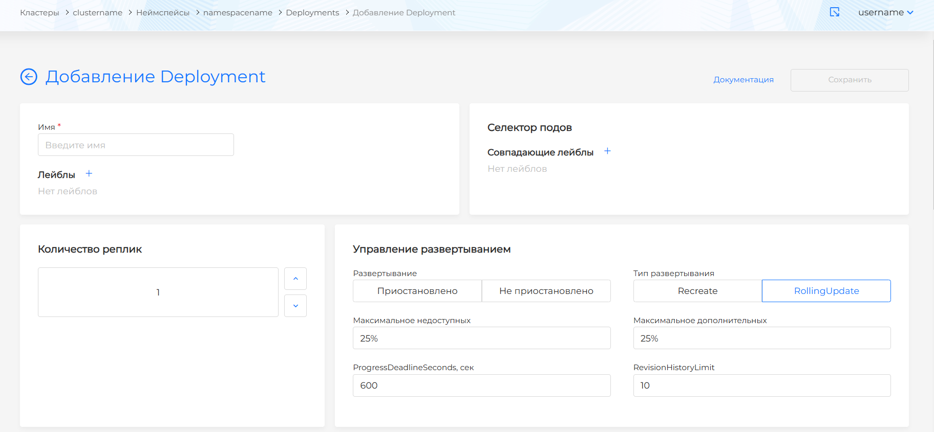Decrease replica count with down arrow
Screen dimensions: 934x432
pyautogui.click(x=295, y=306)
